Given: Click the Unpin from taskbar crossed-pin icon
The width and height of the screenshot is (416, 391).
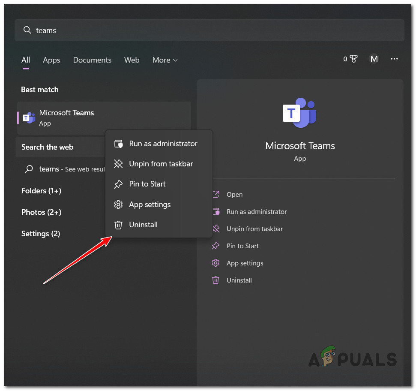Looking at the screenshot, I should pos(118,164).
